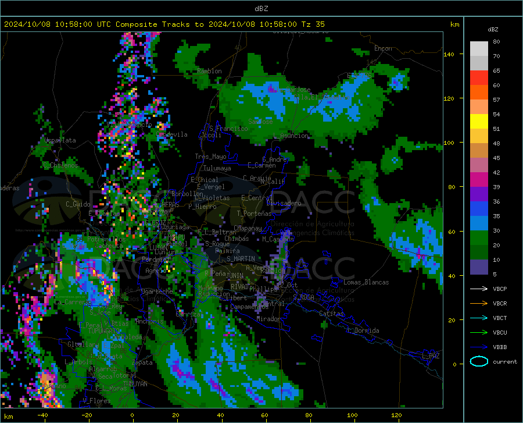Click the 'dBZ' title at top center
523x423 pixels.
261,9
